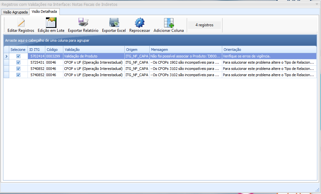Screen dimensions: 321x194
Task: Click Adicionar Coluna icon
Action: click(169, 23)
